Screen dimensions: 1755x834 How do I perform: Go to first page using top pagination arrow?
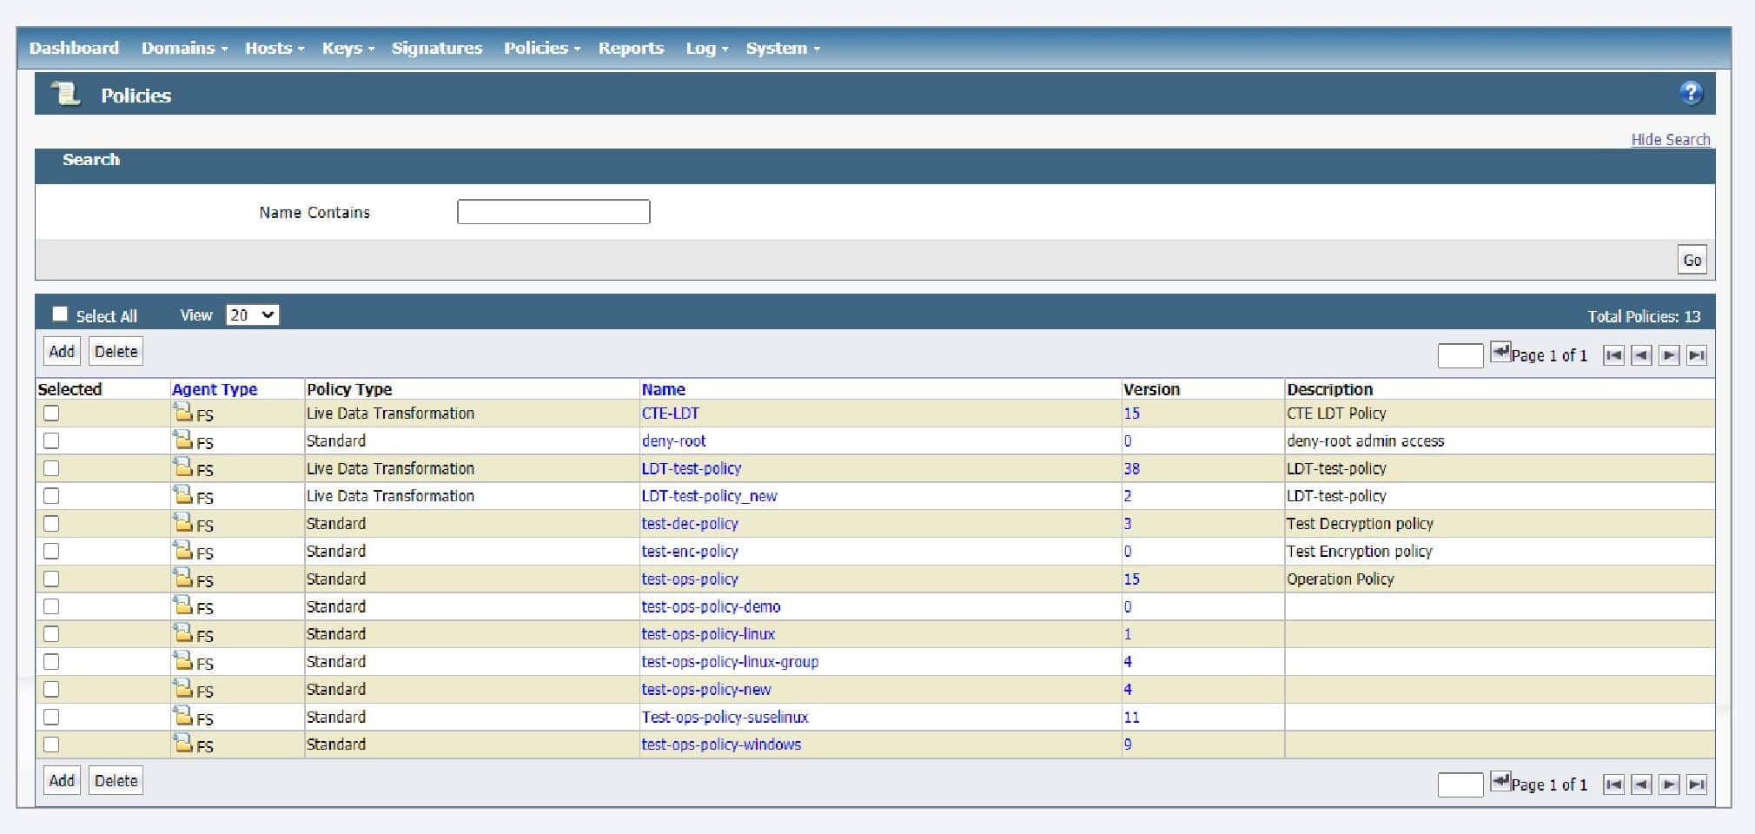coord(1613,355)
